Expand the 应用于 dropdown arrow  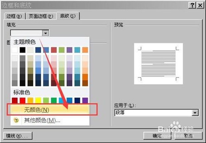195,113
